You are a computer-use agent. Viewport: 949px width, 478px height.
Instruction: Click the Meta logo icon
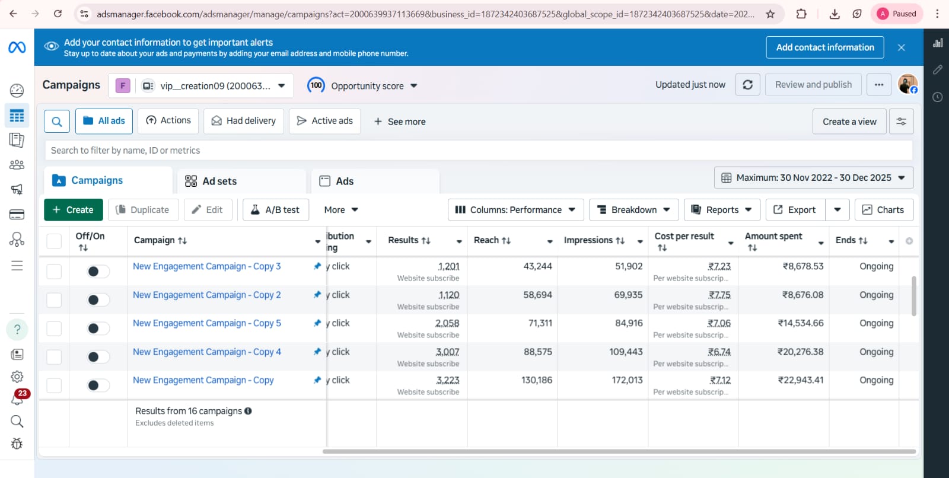tap(17, 47)
